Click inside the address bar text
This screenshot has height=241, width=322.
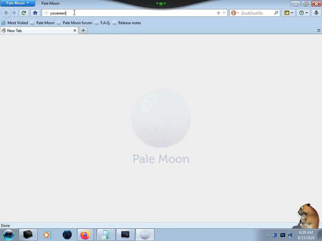(x=58, y=13)
